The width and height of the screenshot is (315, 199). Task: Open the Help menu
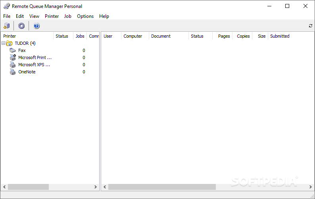(x=104, y=16)
